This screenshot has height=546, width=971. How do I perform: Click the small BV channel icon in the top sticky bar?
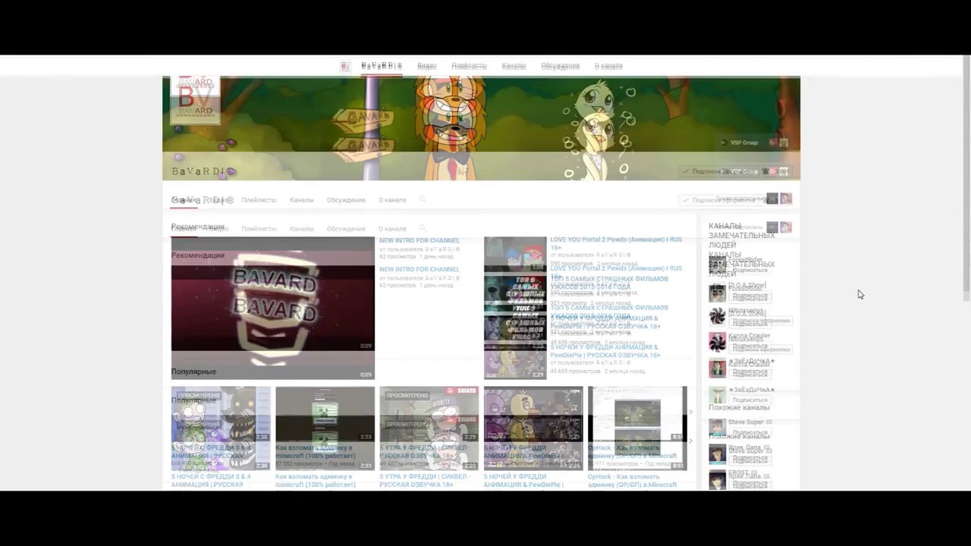click(x=345, y=67)
